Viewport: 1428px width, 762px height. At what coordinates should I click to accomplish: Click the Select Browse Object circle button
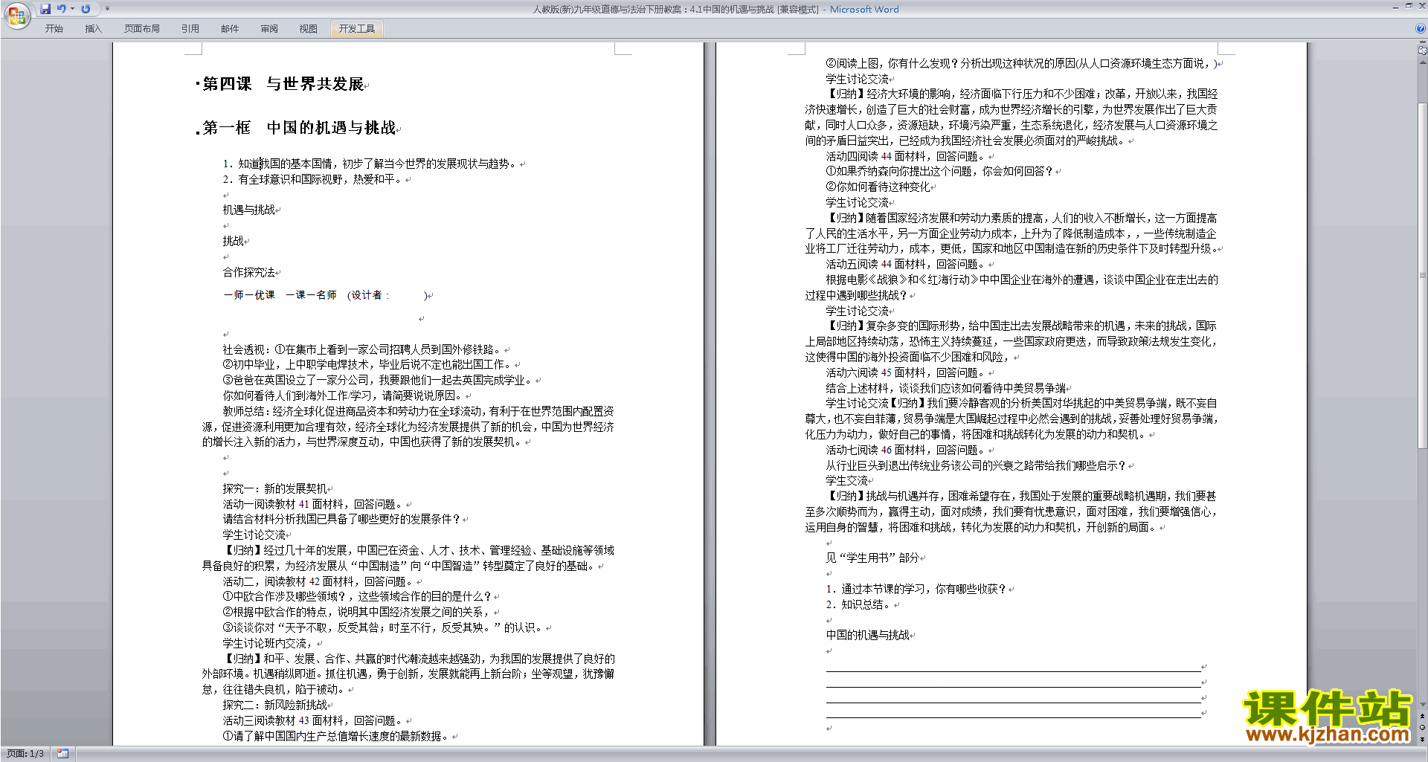coord(1422,728)
